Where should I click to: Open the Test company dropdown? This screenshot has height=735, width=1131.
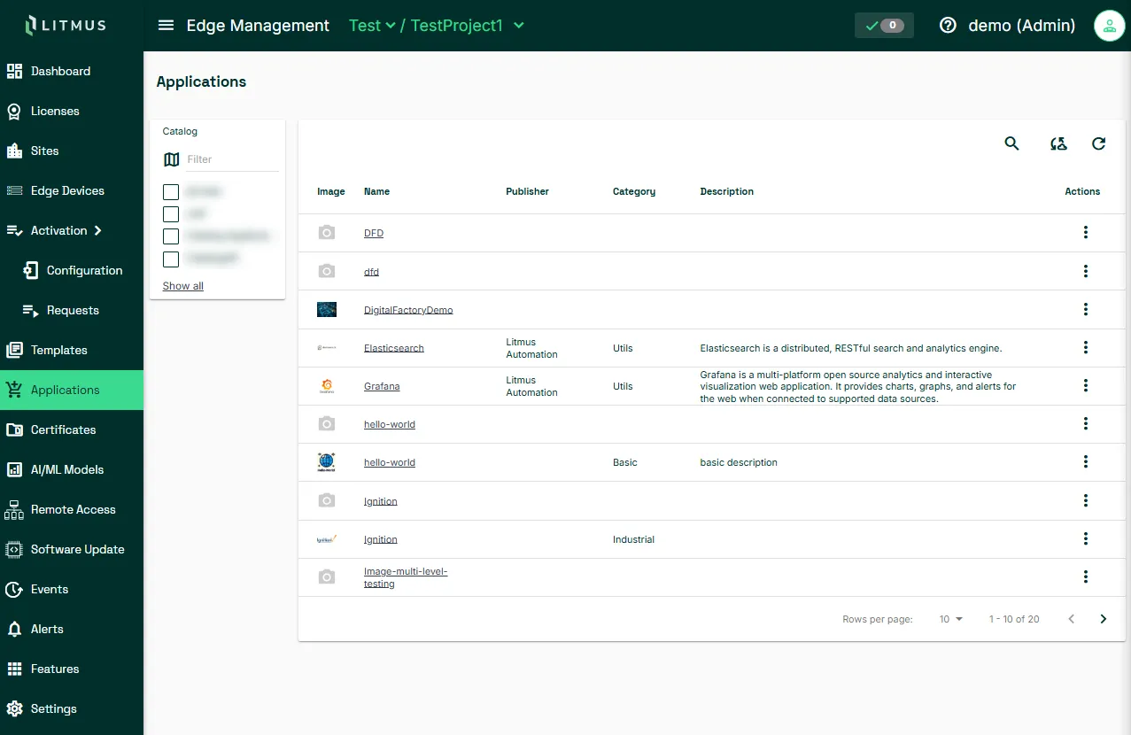(x=372, y=26)
